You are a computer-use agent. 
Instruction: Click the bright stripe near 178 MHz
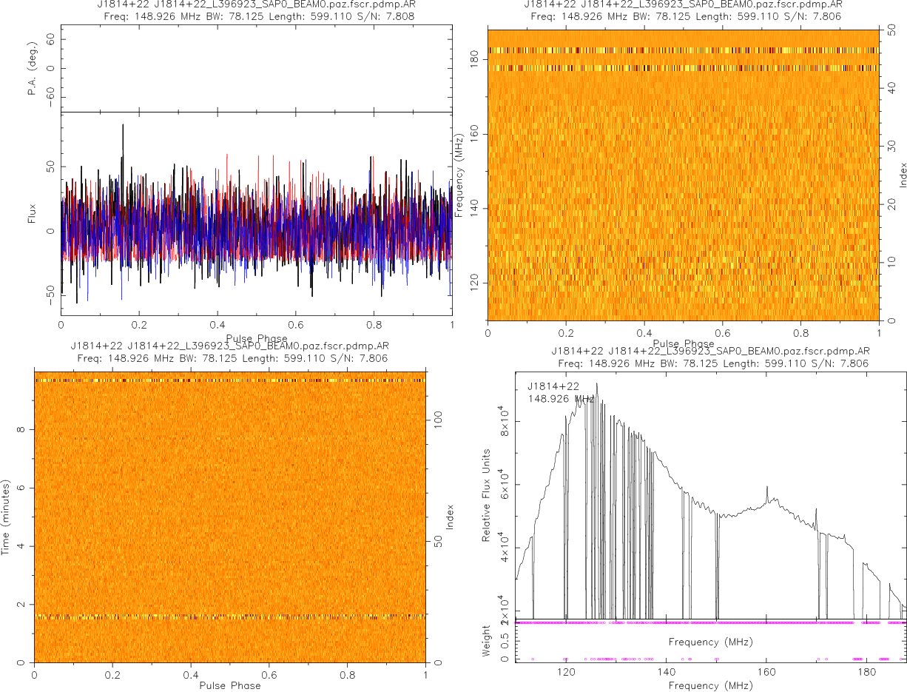pyautogui.click(x=682, y=68)
